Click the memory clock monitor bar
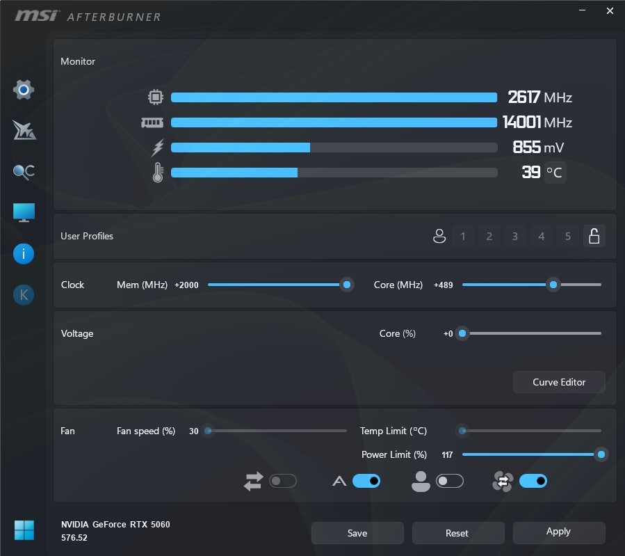Screen dimensions: 625x556 (334, 122)
